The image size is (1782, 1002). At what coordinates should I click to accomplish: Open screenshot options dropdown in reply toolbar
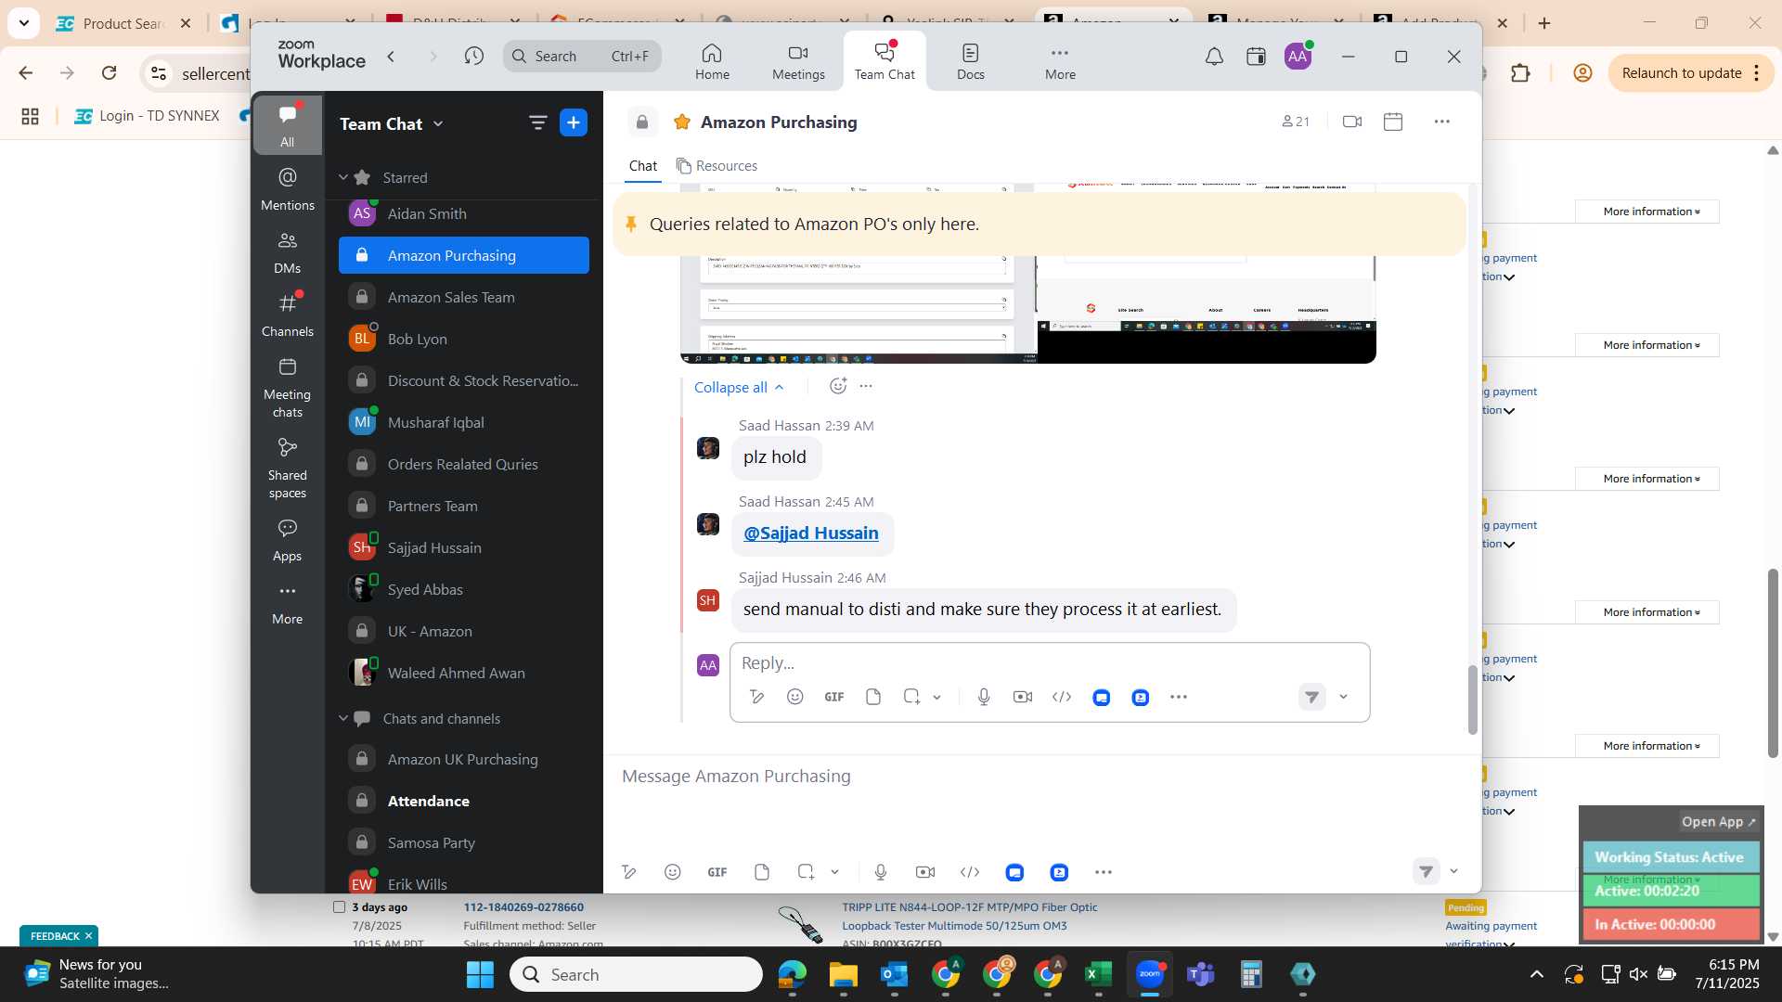pyautogui.click(x=937, y=697)
